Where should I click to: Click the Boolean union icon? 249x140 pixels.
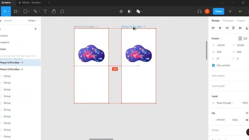[138, 11]
